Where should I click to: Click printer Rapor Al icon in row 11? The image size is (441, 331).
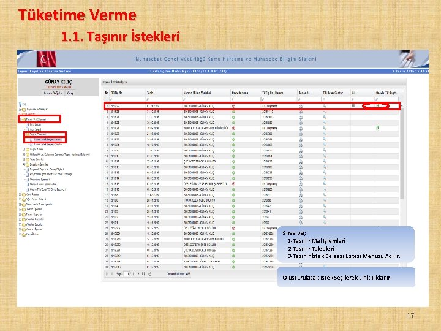(301, 162)
